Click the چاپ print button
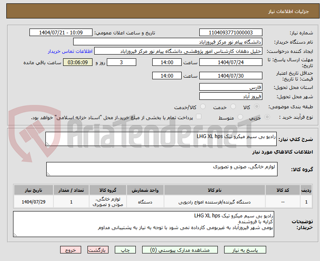The width and height of the screenshot is (320, 261). coord(125,250)
